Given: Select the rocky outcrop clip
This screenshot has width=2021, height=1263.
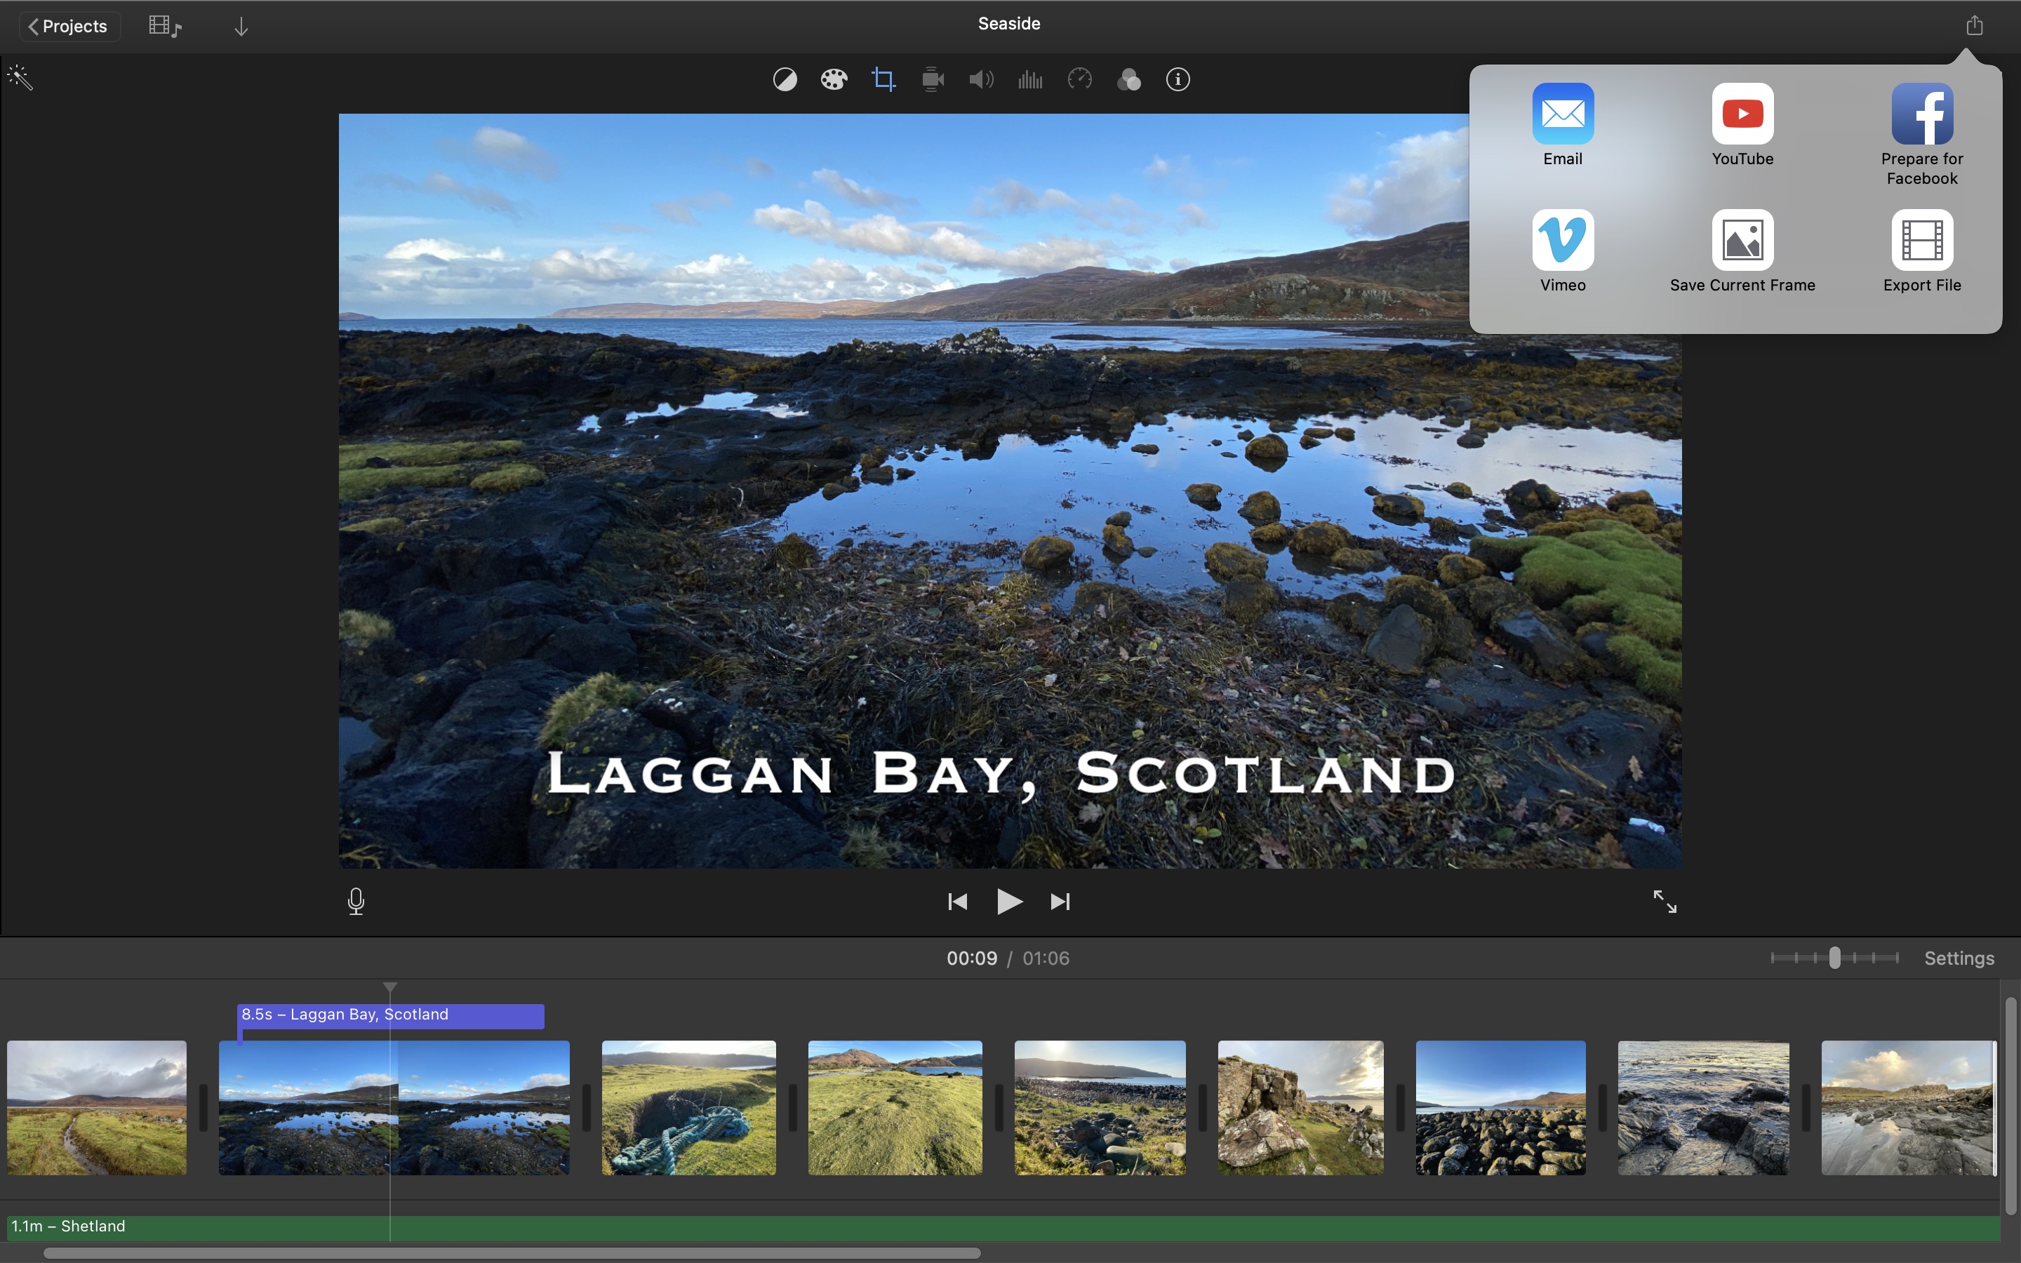Looking at the screenshot, I should [1300, 1108].
